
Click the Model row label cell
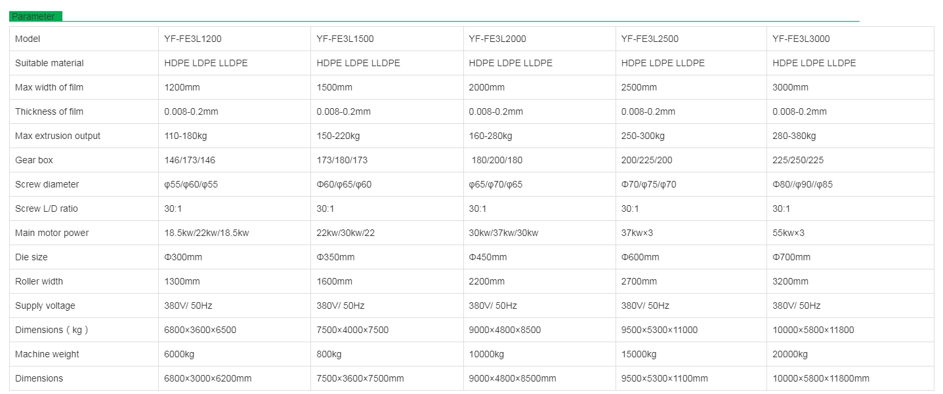[x=28, y=39]
